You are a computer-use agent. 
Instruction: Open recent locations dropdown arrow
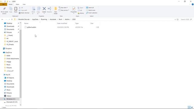pyautogui.click(x=9, y=19)
